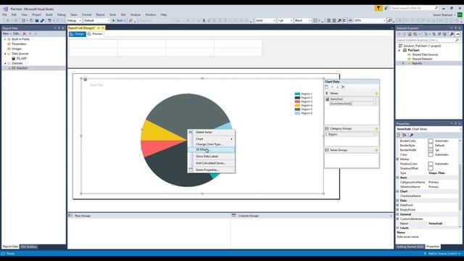Viewport: 464px width, 261px height.
Task: Open the Report menu
Action: click(100, 14)
